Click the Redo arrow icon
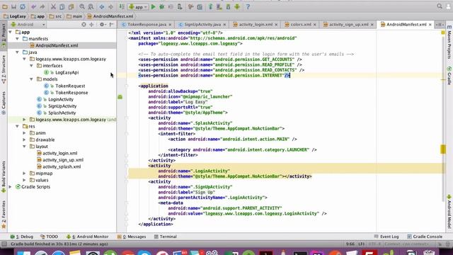 pyautogui.click(x=42, y=6)
